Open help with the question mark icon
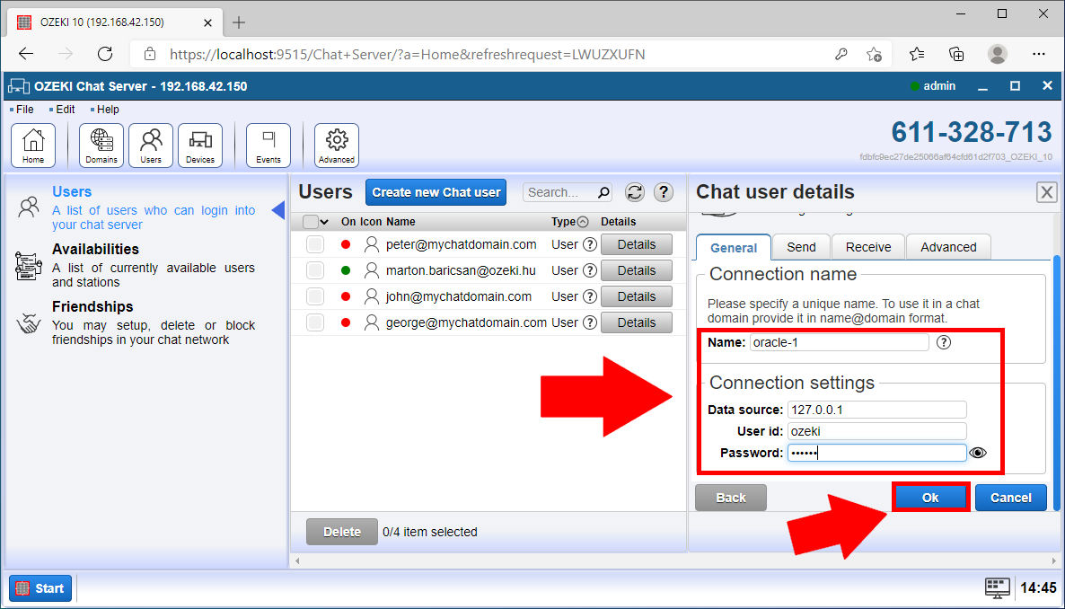 [664, 192]
